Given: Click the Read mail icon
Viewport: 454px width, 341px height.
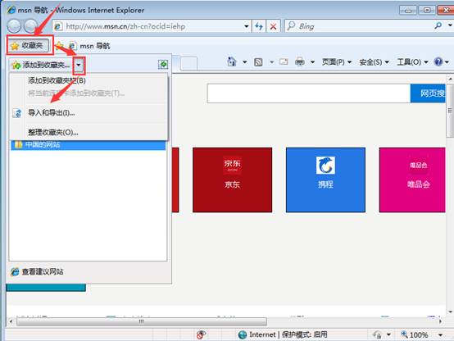Looking at the screenshot, I should pos(284,61).
